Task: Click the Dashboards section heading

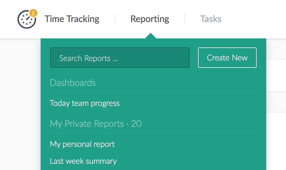Action: [73, 83]
